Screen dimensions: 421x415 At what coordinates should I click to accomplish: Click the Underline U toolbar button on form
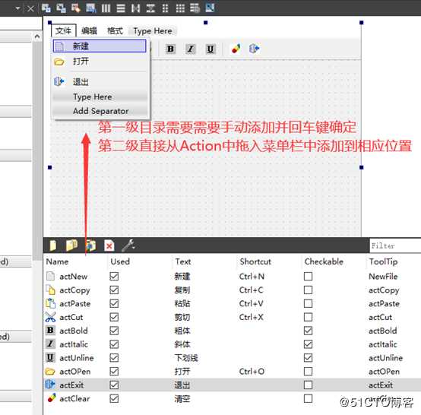click(x=210, y=49)
